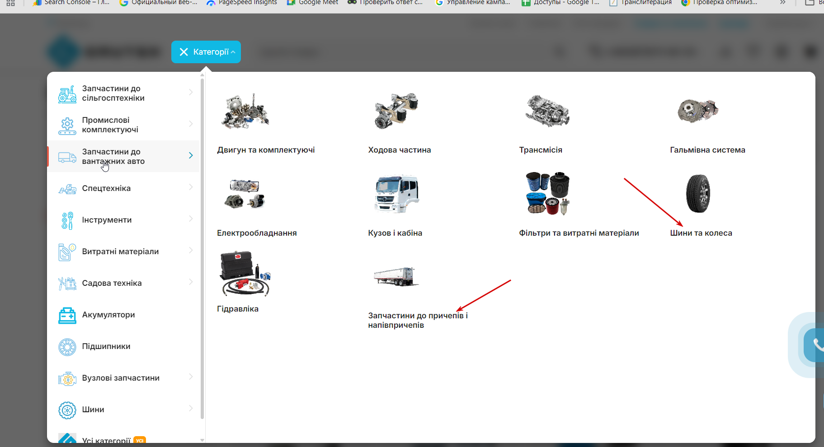Click the tractor icon for agricultural parts
Viewport: 824px width, 447px height.
67,94
